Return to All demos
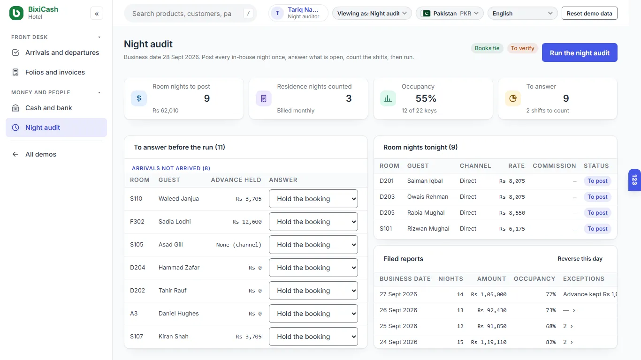Viewport: 641px width, 360px height. (x=56, y=154)
